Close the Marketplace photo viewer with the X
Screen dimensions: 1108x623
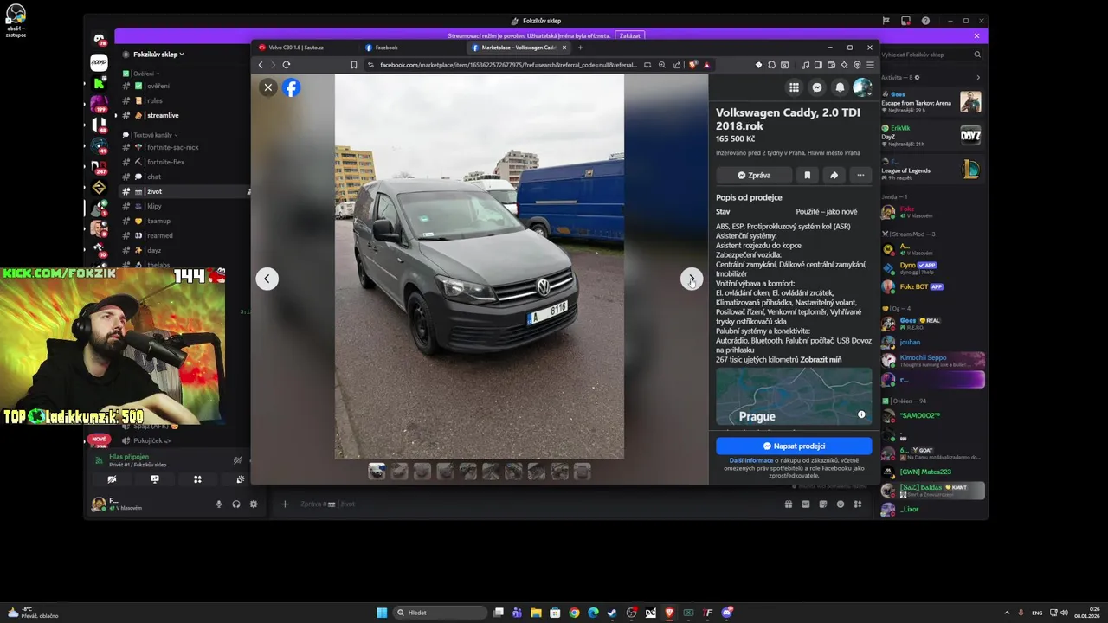tap(268, 87)
